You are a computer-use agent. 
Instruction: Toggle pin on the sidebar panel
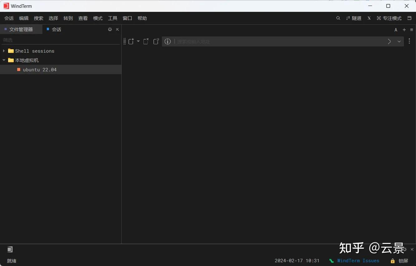pyautogui.click(x=110, y=29)
